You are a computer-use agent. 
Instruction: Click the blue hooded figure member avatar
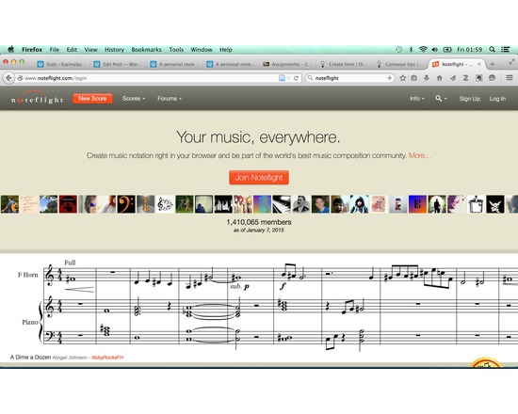[359, 204]
